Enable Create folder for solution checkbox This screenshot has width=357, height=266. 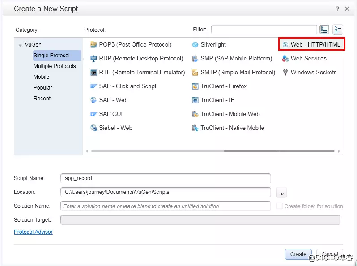pos(279,206)
